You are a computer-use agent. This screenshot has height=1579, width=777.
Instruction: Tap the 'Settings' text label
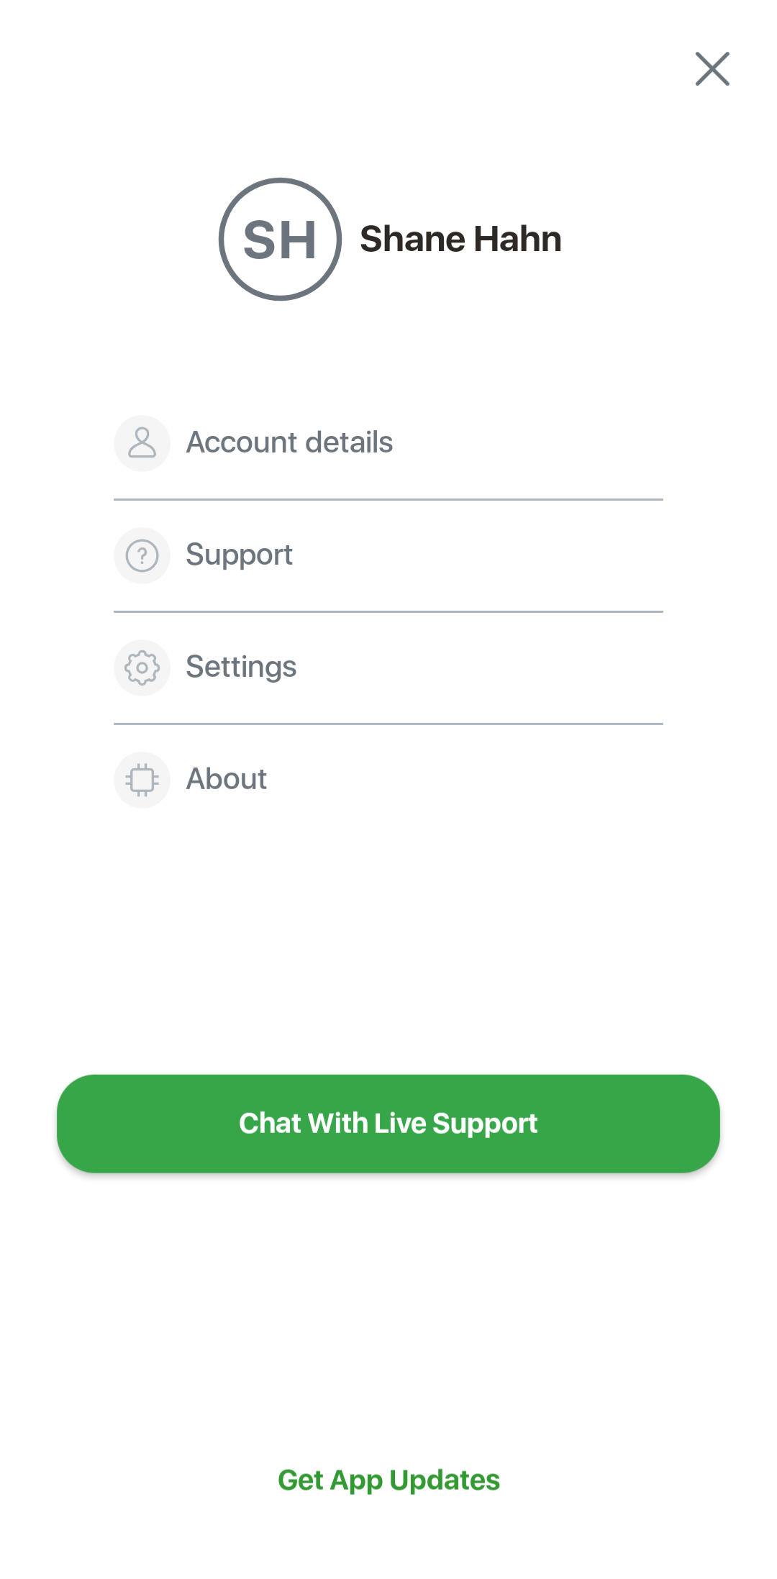pyautogui.click(x=241, y=667)
